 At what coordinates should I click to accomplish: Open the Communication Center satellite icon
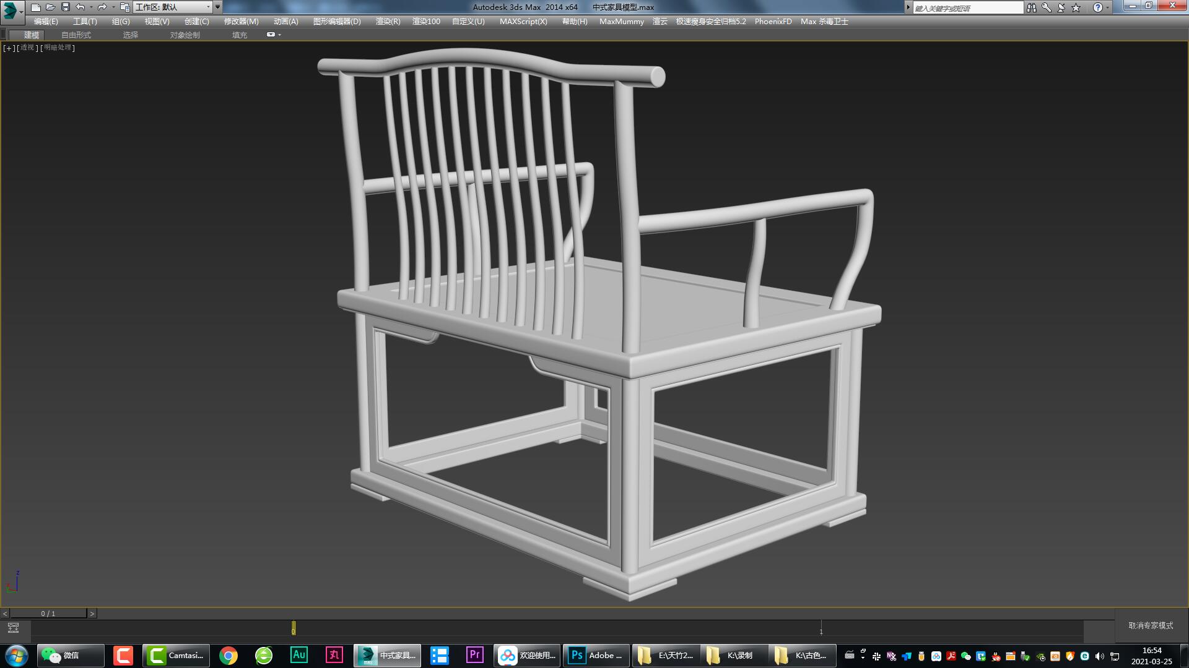click(1061, 7)
